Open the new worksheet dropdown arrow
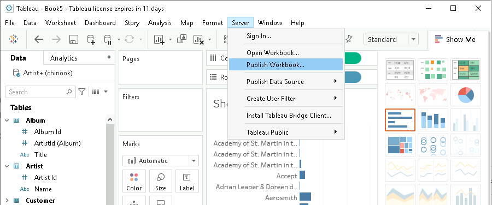Image resolution: width=492 pixels, height=205 pixels. pos(170,39)
